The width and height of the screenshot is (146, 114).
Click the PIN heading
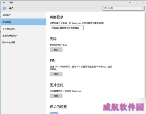pyautogui.click(x=53, y=61)
